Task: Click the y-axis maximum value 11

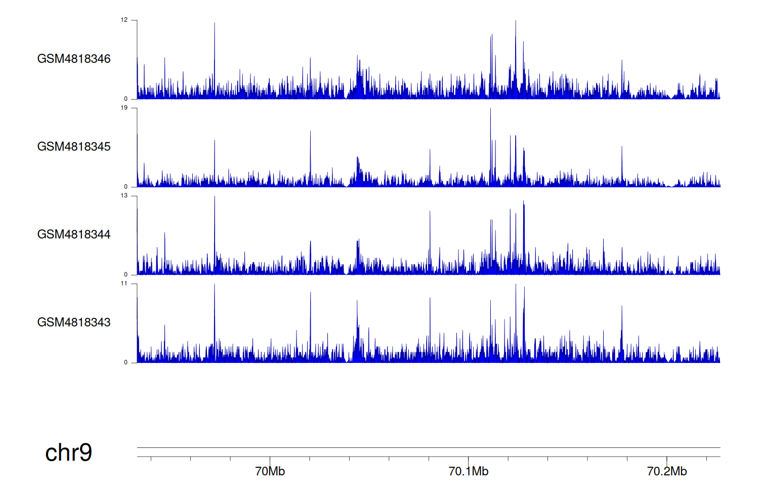Action: [124, 283]
